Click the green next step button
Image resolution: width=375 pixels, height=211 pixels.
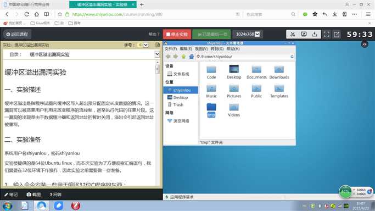click(211, 35)
